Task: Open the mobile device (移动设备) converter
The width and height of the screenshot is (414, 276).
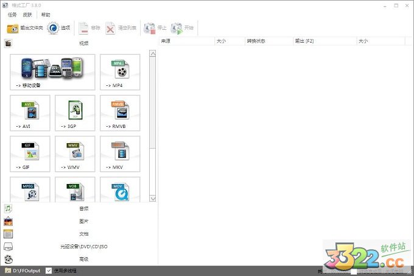Action: [52, 72]
